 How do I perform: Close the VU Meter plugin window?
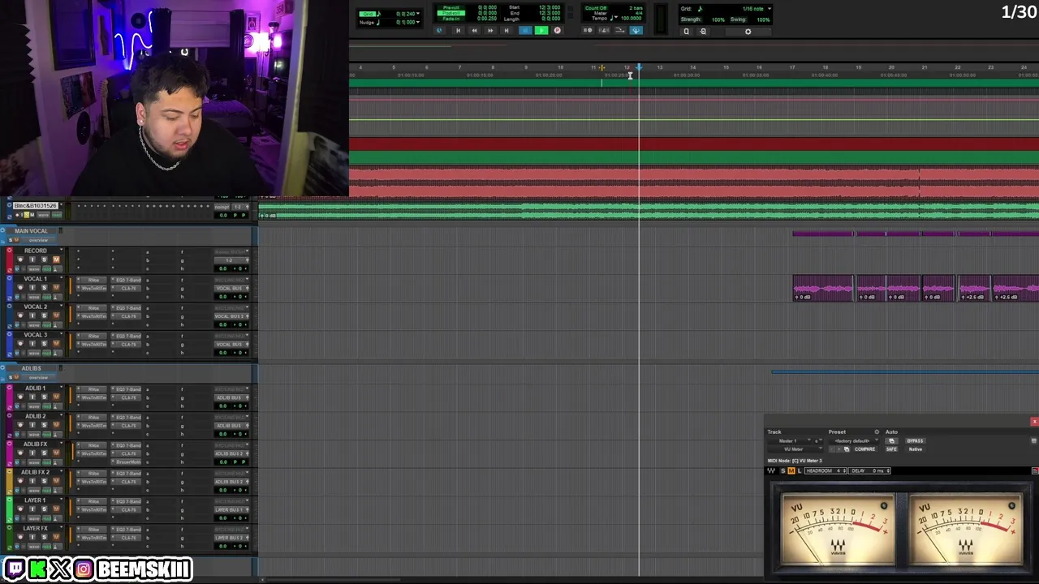point(1034,422)
